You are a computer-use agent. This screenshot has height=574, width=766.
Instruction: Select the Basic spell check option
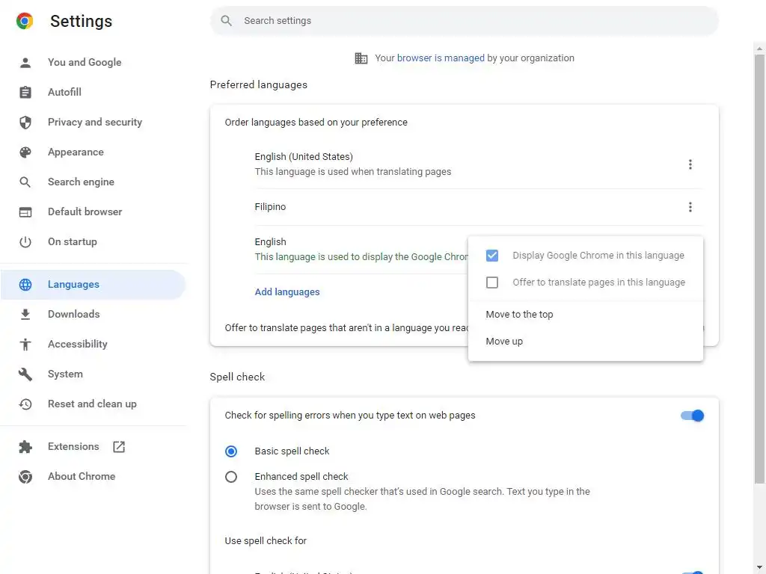click(231, 451)
